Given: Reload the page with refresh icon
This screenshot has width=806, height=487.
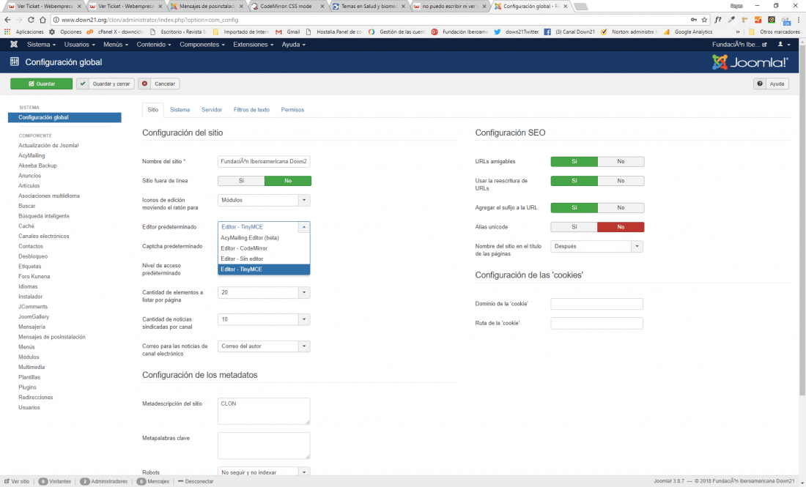Looking at the screenshot, I should pos(31,20).
